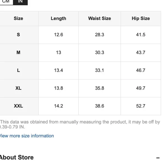Click the 30.3 waist size cell
Image resolution: width=162 pixels, height=162 pixels.
click(100, 53)
